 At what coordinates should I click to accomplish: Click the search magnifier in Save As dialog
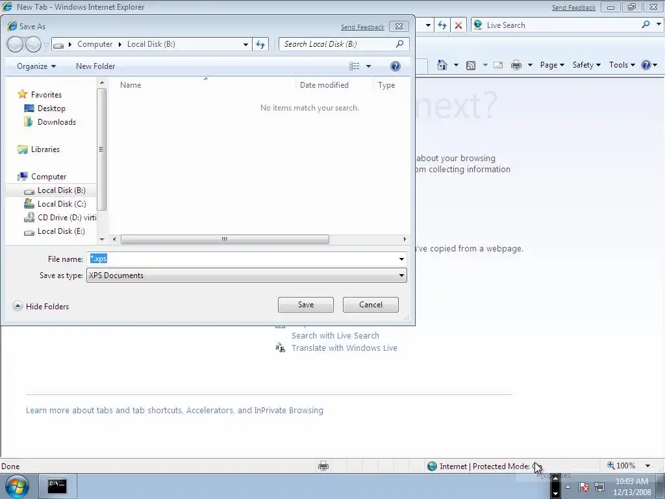point(399,44)
